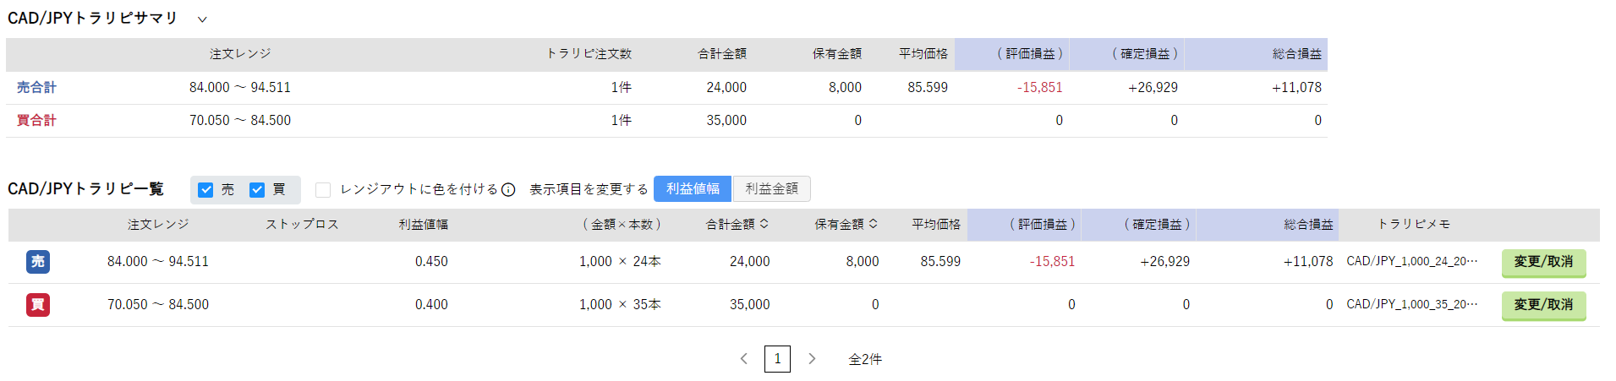
Task: Expand the CAD/JPYトラリピサマリ chevron
Action: (x=202, y=19)
